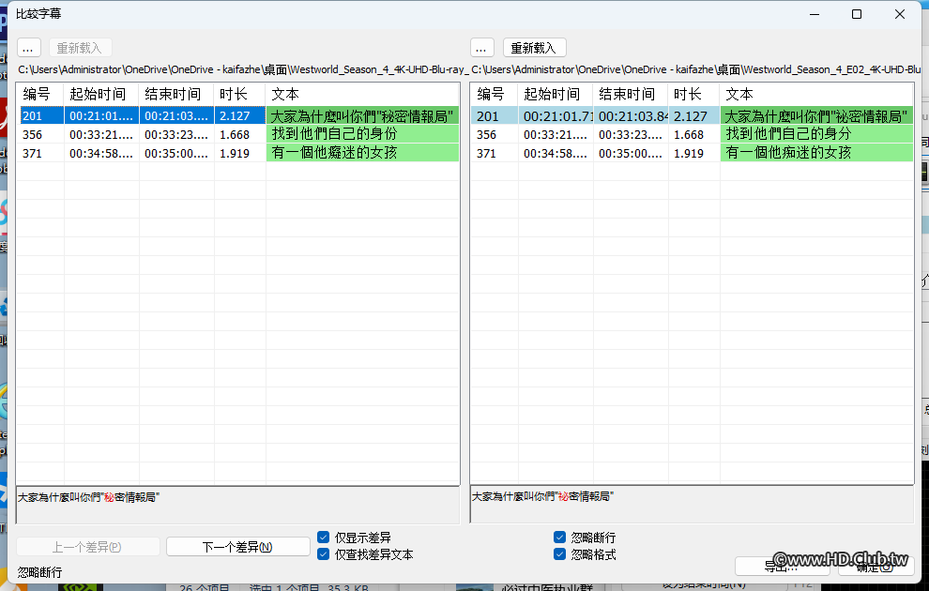Screen dimensions: 929x591
Task: Click the left table 文本 column header
Action: click(362, 94)
